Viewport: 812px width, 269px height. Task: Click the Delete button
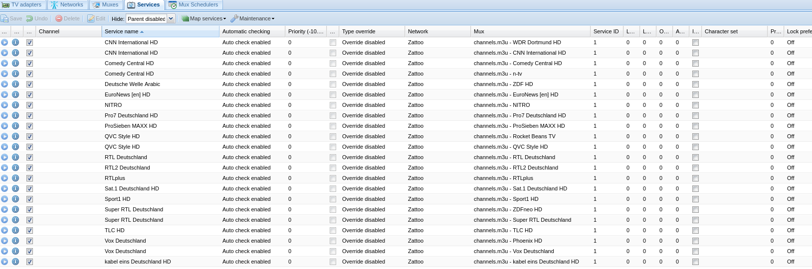68,18
